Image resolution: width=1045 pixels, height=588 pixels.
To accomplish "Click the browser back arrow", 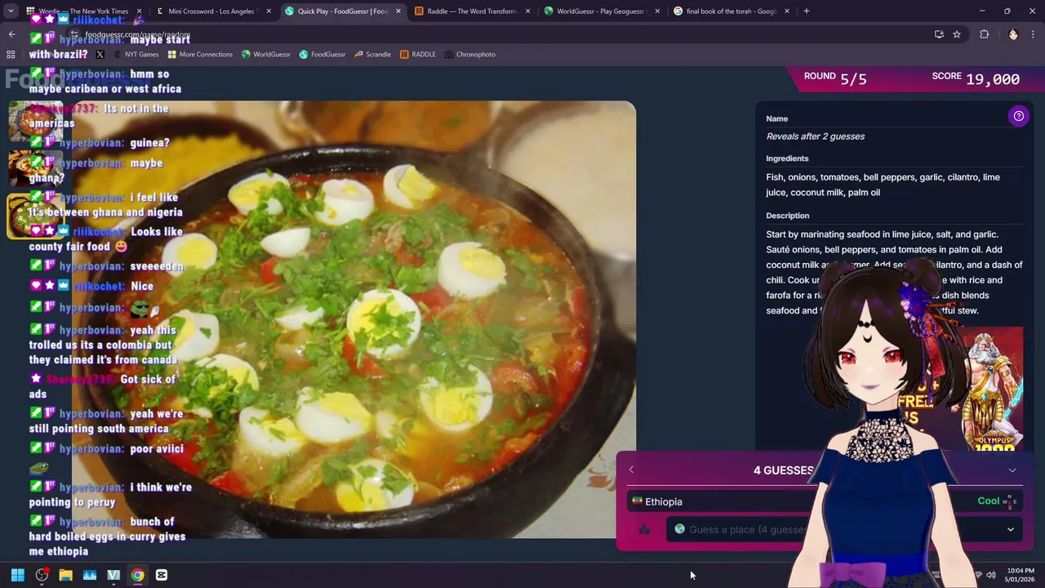I will (11, 34).
